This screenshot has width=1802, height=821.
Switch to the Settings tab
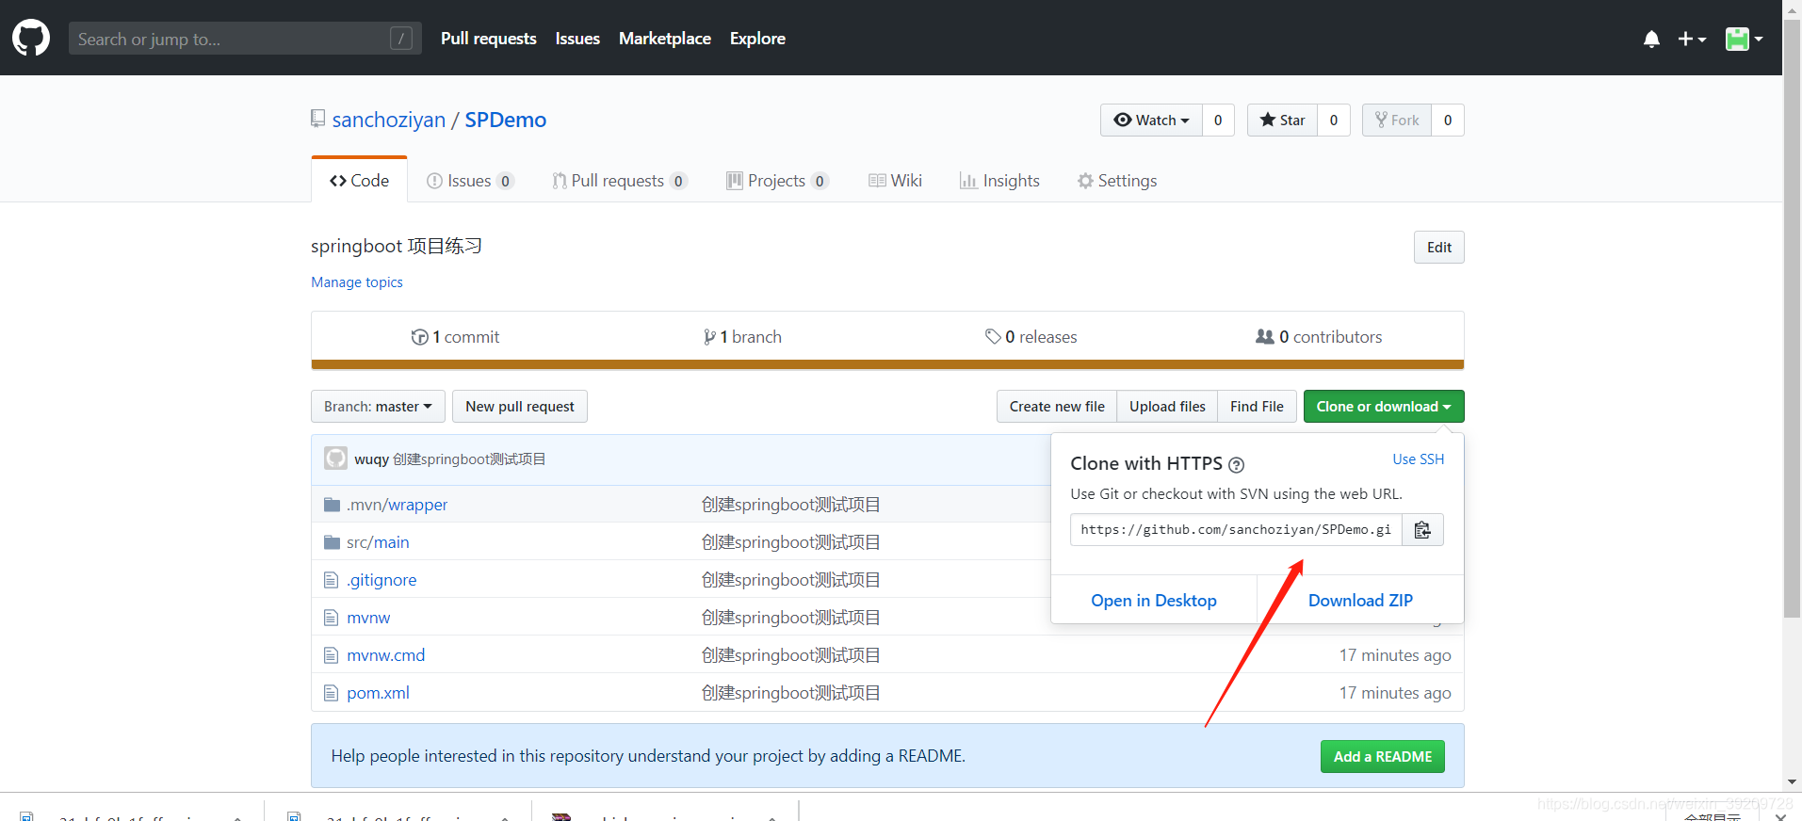pos(1117,181)
